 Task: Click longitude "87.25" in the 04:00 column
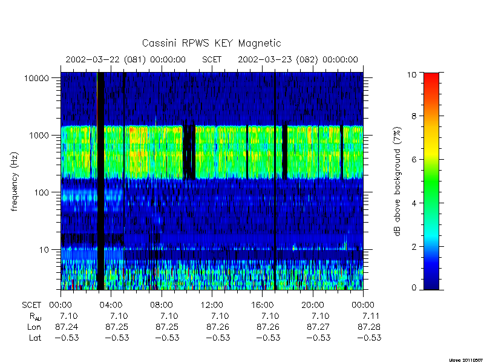(117, 327)
